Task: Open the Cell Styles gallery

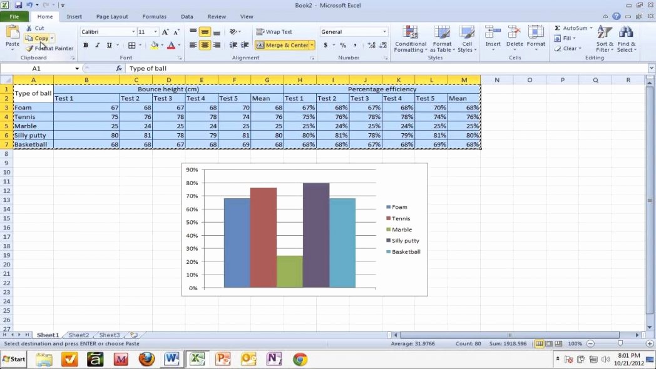Action: pyautogui.click(x=468, y=39)
